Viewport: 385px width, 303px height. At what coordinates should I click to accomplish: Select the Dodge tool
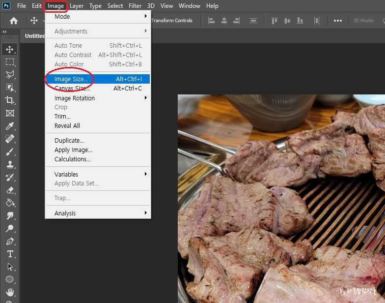point(10,228)
